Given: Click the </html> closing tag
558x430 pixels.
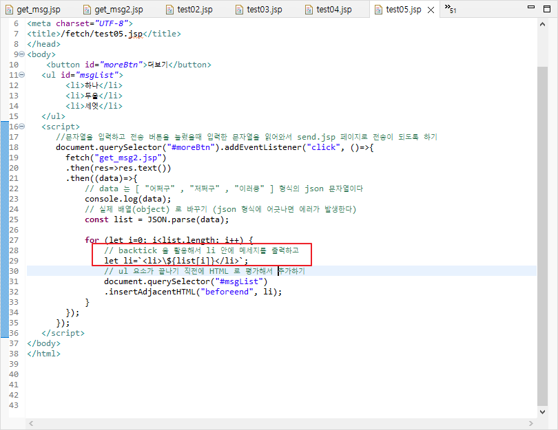Looking at the screenshot, I should click(x=44, y=354).
